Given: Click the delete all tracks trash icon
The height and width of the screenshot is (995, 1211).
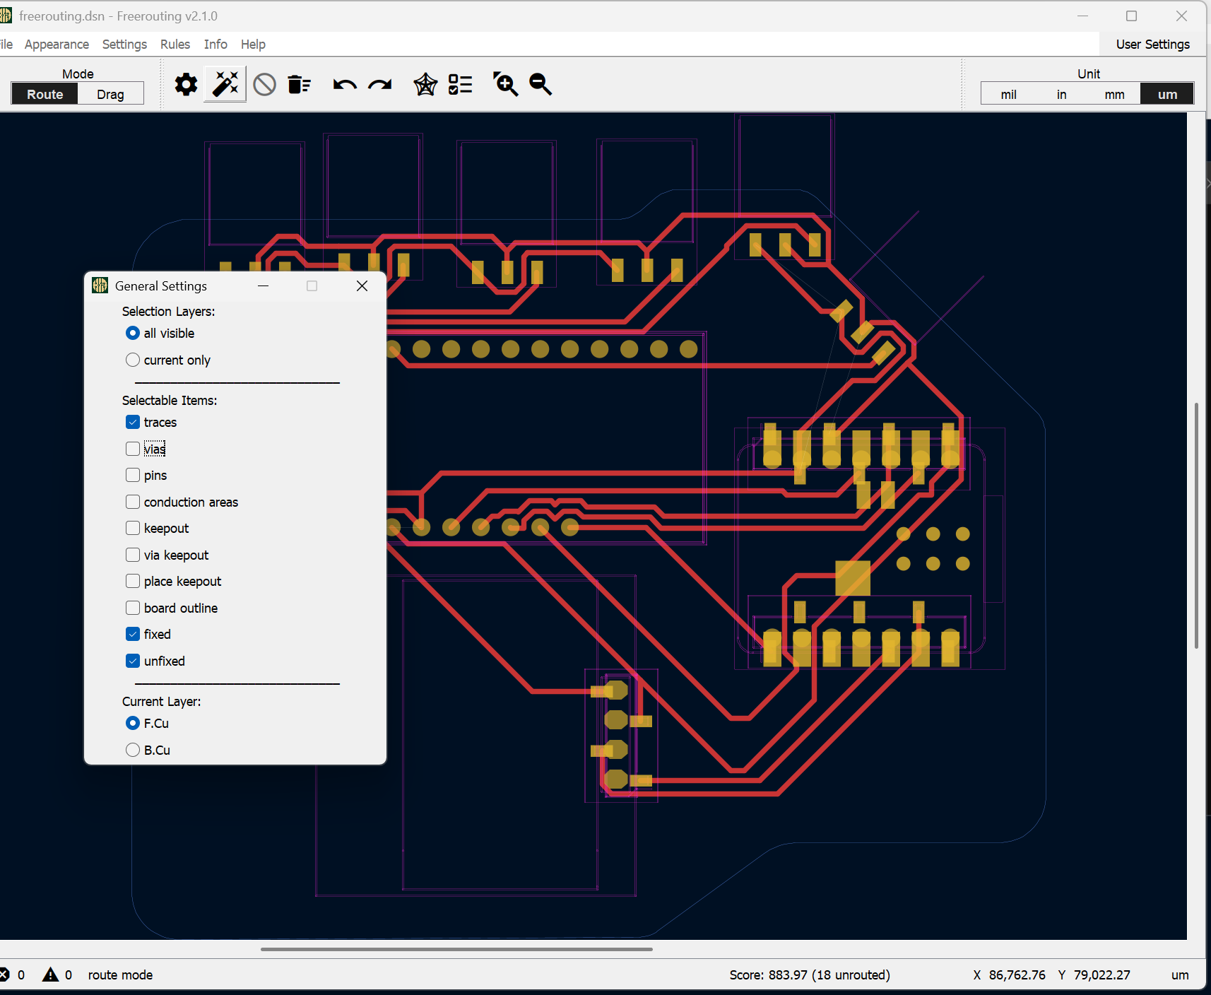Looking at the screenshot, I should click(300, 85).
